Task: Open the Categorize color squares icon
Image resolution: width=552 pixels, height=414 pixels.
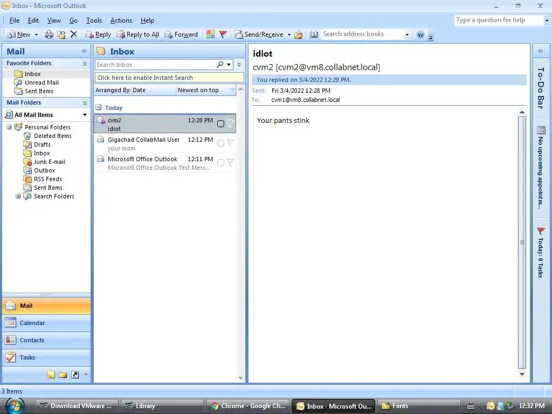Action: [x=211, y=34]
